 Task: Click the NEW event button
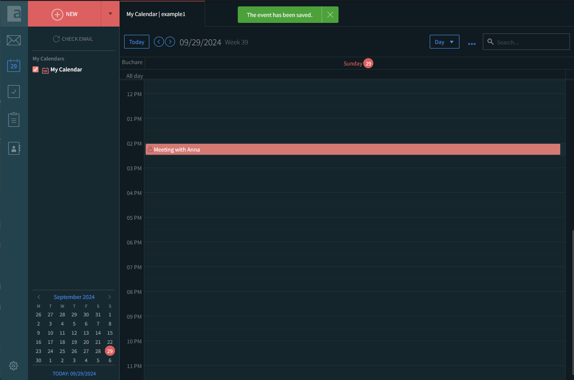(x=65, y=14)
